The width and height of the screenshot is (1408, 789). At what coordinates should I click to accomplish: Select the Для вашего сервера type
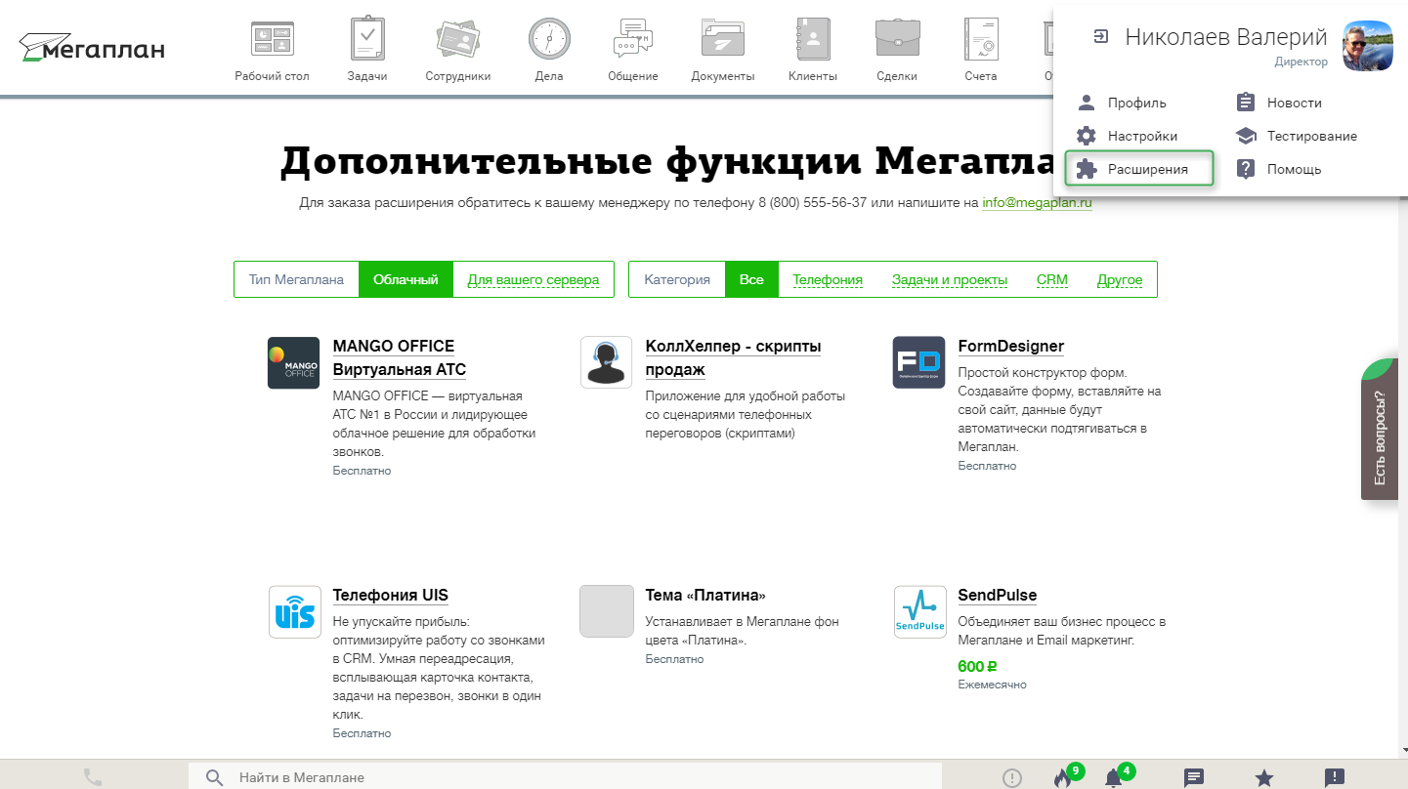533,279
